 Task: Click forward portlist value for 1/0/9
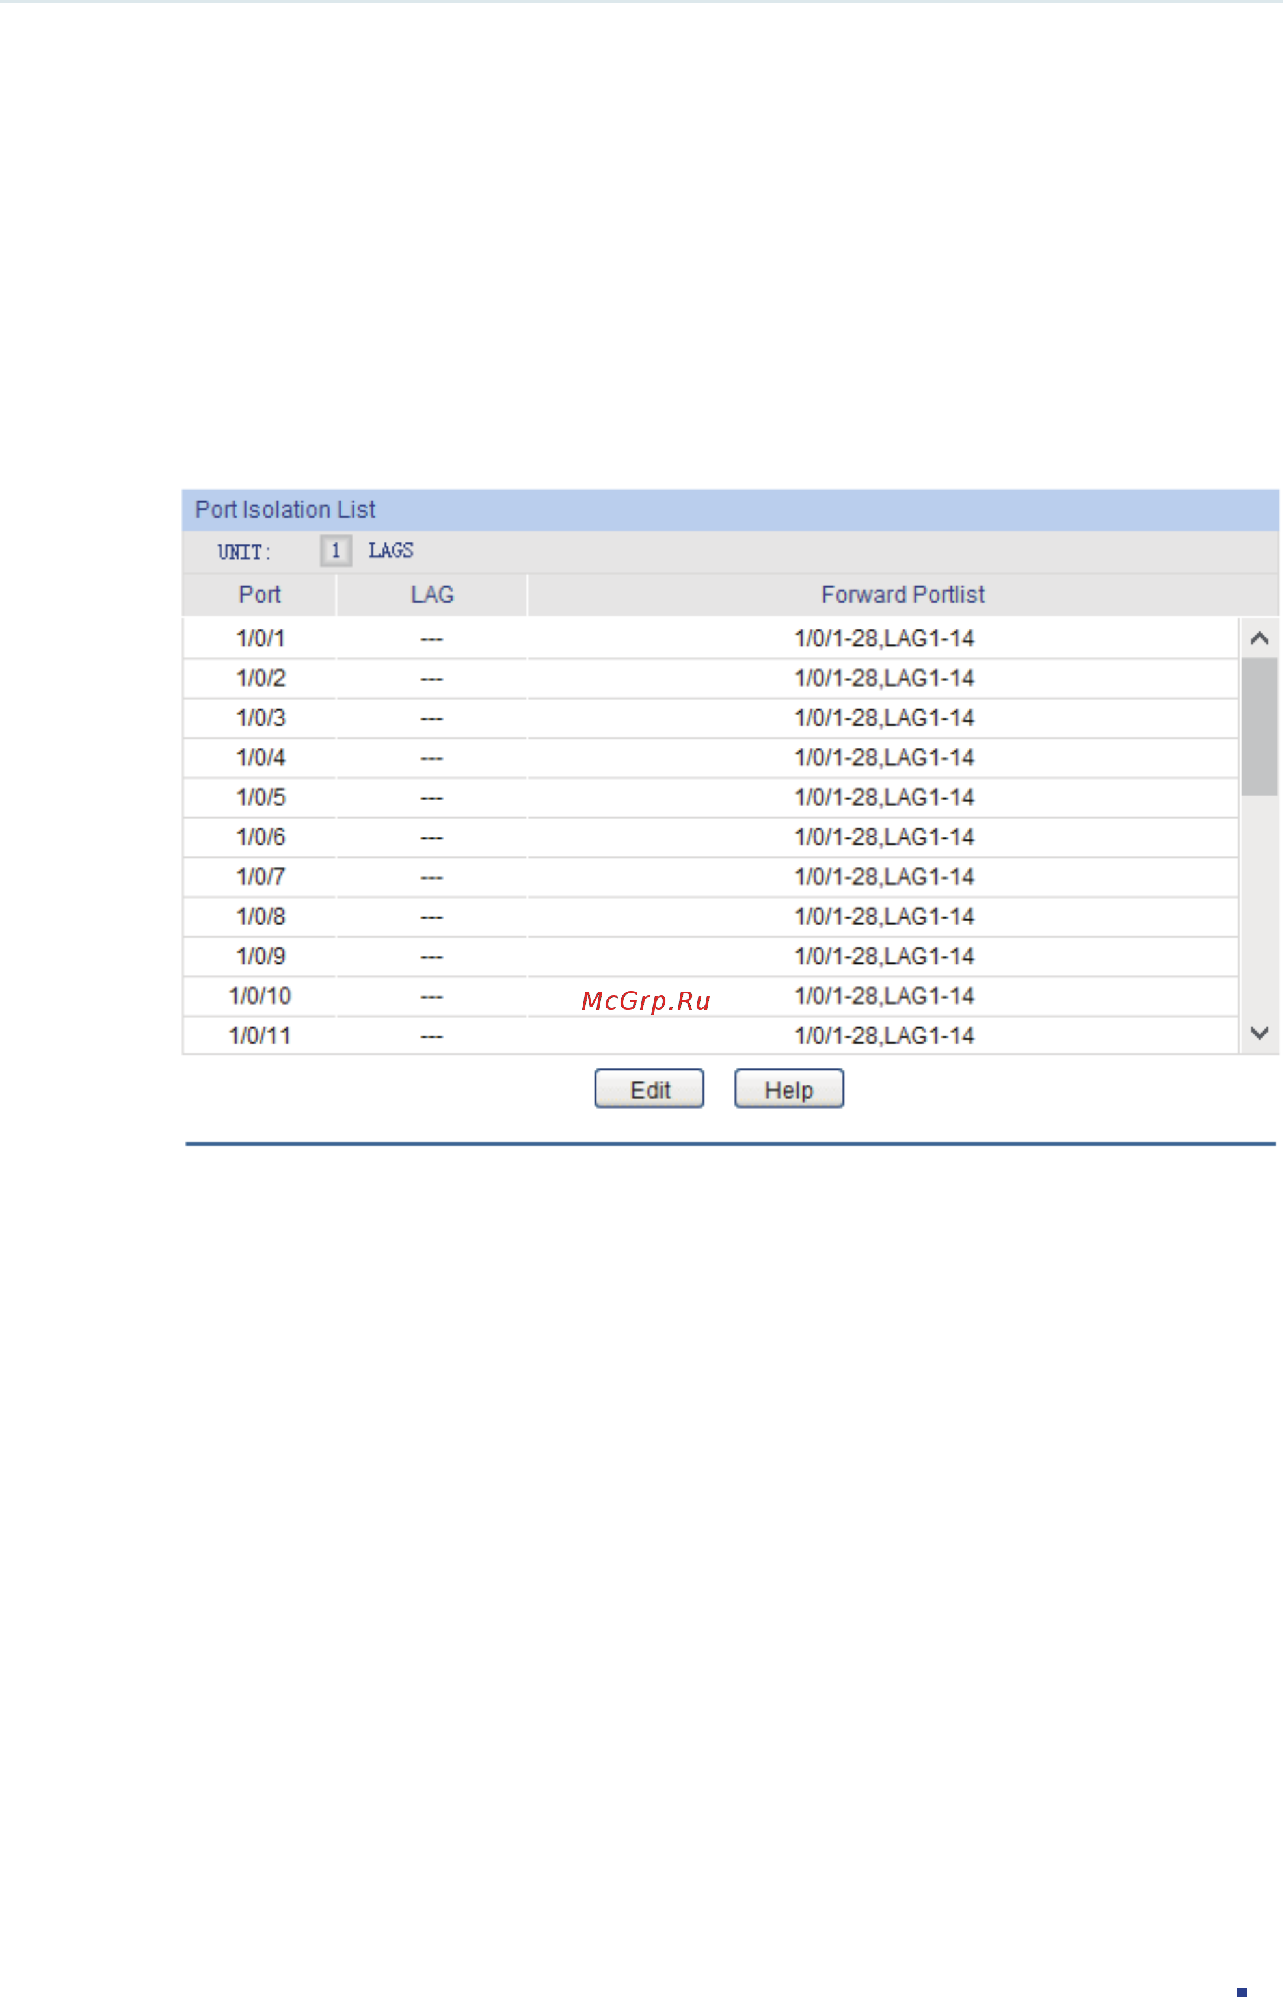coord(884,956)
